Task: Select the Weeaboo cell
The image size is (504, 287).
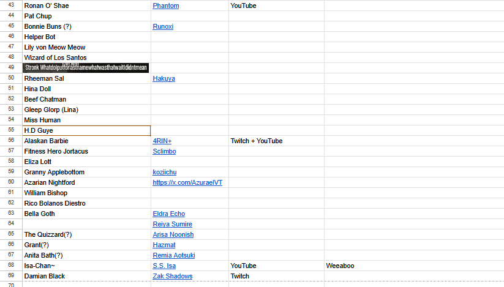Action: [414, 266]
